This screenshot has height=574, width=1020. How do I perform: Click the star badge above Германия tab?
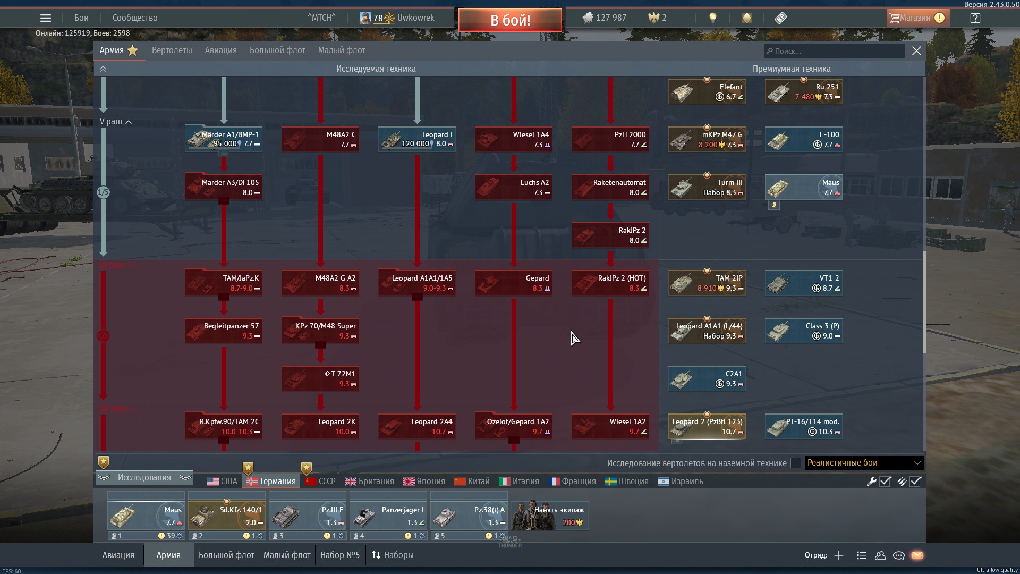coord(248,468)
